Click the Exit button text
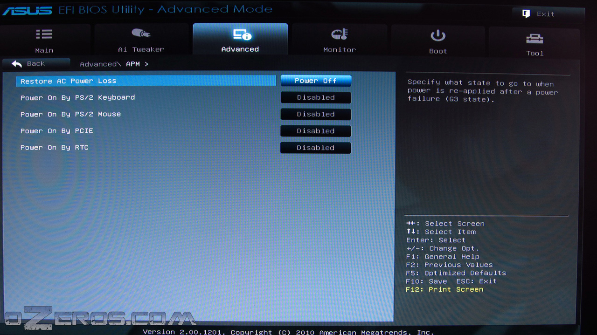This screenshot has height=335, width=597. (x=546, y=14)
